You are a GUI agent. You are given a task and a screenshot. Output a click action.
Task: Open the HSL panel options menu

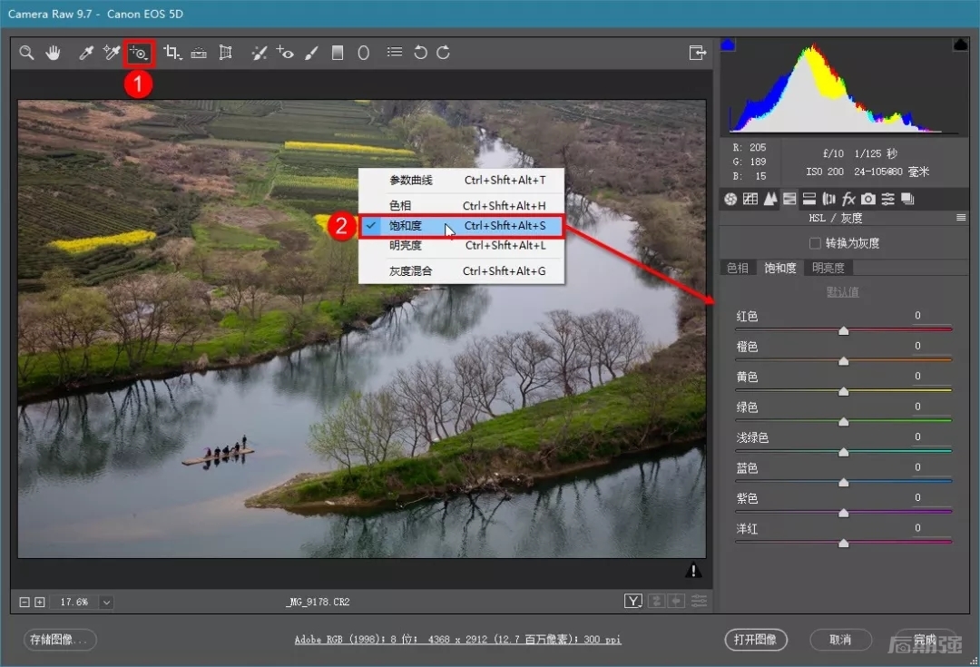961,218
